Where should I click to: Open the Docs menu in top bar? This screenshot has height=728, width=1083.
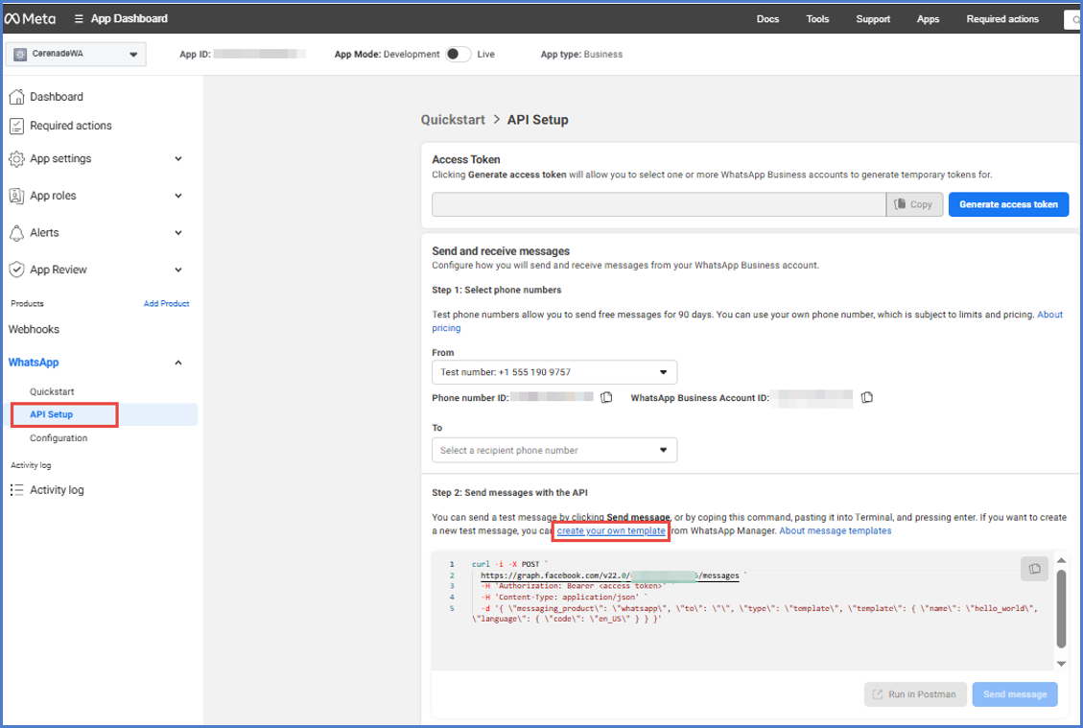click(x=767, y=19)
